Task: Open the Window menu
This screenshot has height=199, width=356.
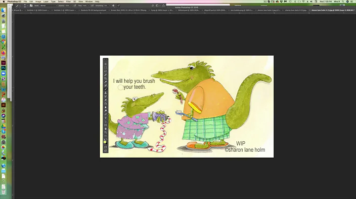Action: tap(89, 1)
